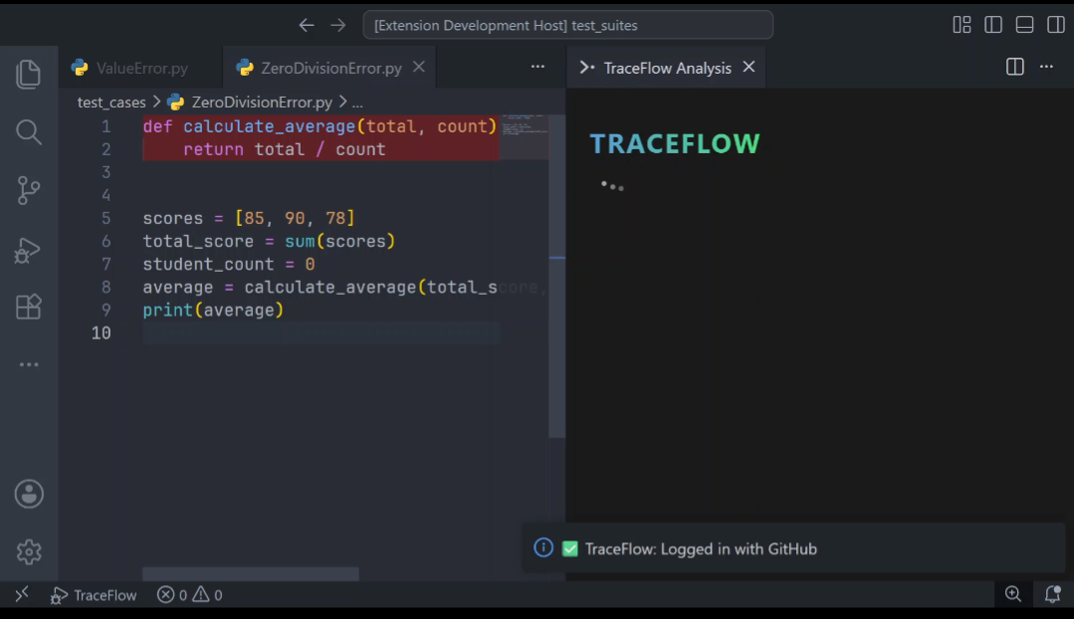1074x619 pixels.
Task: Open Problems from errors and warnings counter
Action: 190,595
